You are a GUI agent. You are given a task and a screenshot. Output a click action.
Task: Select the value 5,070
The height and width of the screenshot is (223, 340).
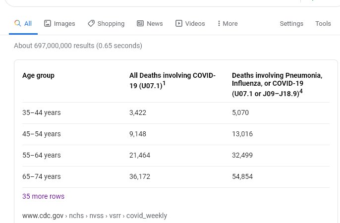(x=240, y=112)
